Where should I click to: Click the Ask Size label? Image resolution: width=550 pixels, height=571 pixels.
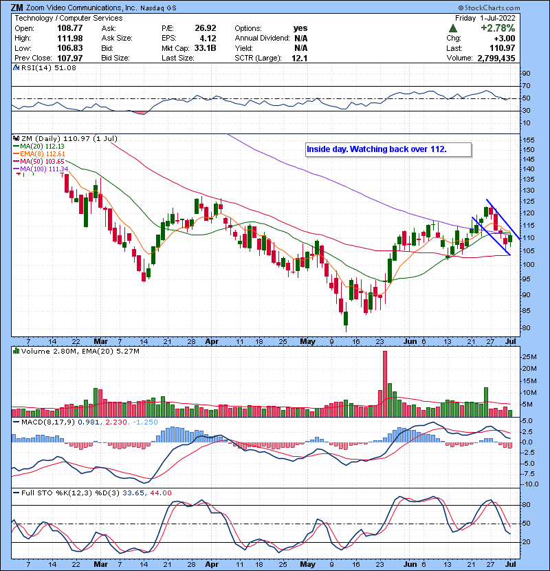coord(117,39)
